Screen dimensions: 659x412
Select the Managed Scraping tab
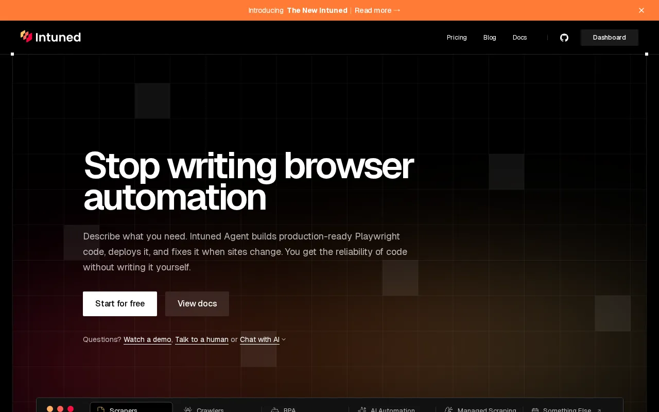480,407
